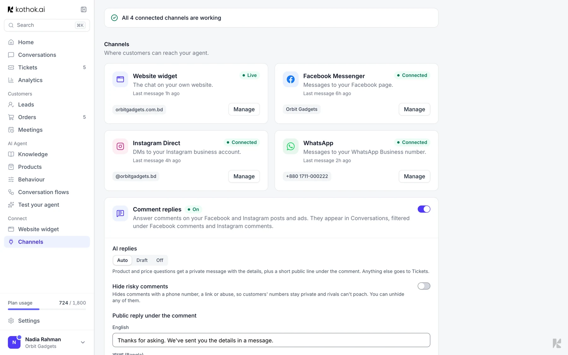Click the Plan usage progress bar
The height and width of the screenshot is (355, 568).
coord(47,309)
